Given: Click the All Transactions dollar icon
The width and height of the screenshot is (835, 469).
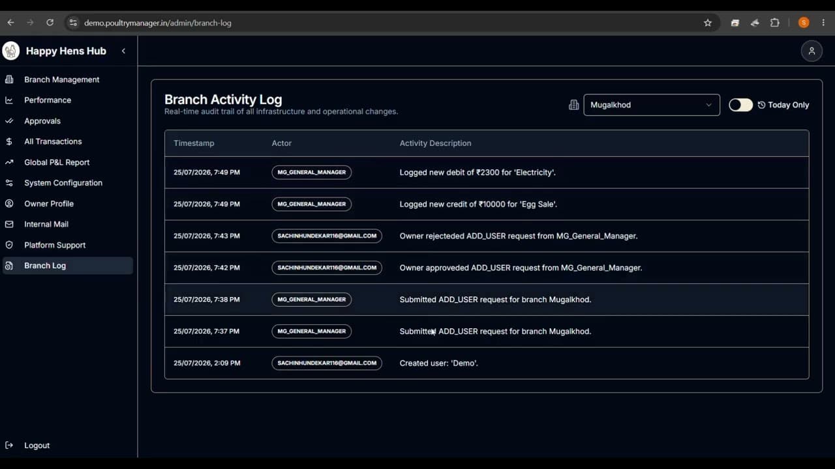Looking at the screenshot, I should (x=9, y=141).
